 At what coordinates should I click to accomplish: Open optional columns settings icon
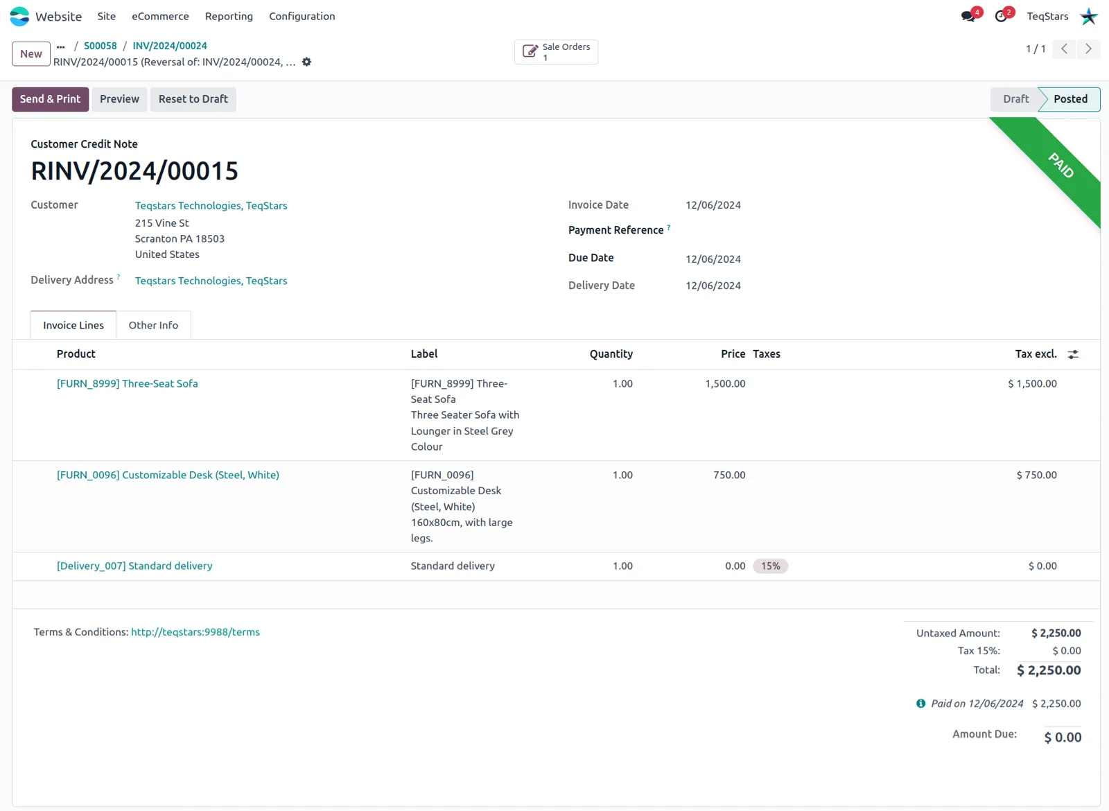[1073, 354]
